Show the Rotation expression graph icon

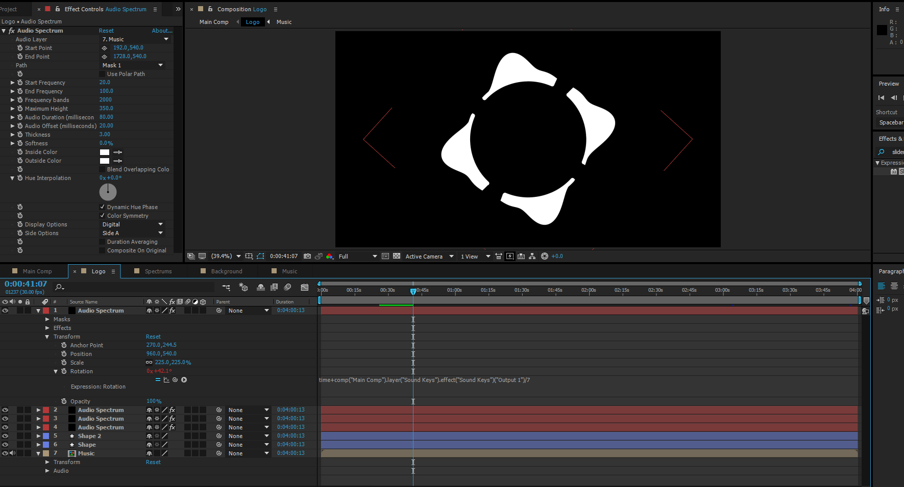pyautogui.click(x=166, y=380)
